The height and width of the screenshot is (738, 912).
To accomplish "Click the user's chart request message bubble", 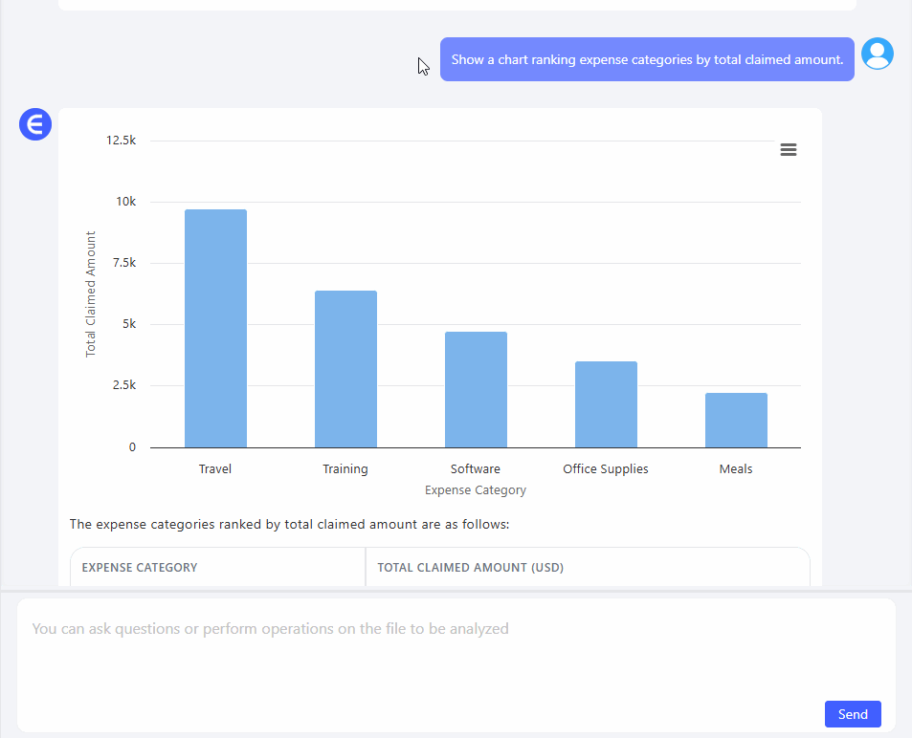I will (647, 59).
